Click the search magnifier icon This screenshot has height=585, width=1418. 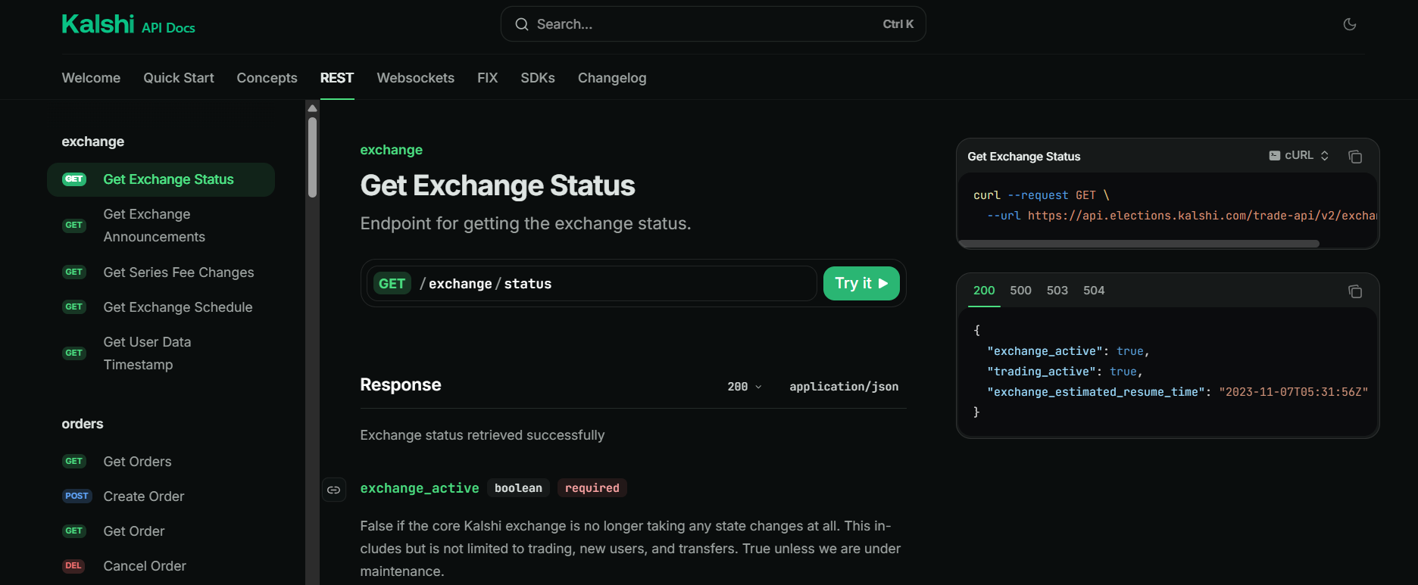[x=522, y=24]
